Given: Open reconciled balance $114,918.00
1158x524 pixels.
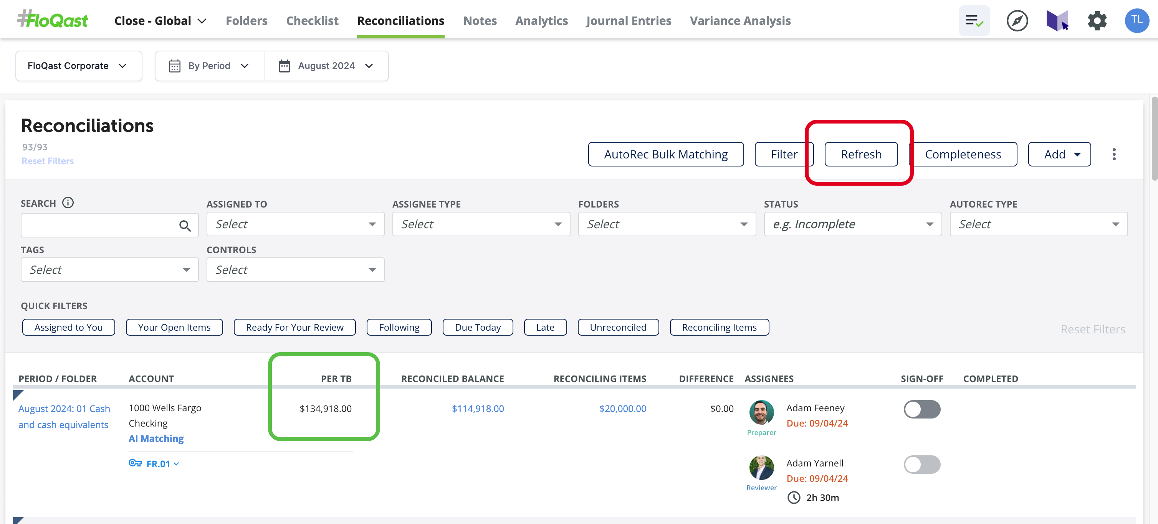Looking at the screenshot, I should click(478, 408).
